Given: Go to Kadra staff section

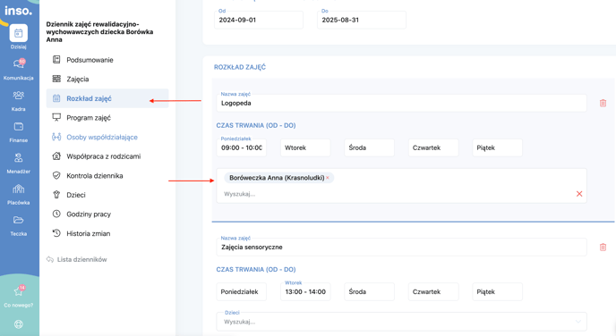Looking at the screenshot, I should (19, 96).
